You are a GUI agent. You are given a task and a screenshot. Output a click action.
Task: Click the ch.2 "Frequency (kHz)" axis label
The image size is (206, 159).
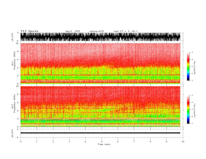(15, 103)
